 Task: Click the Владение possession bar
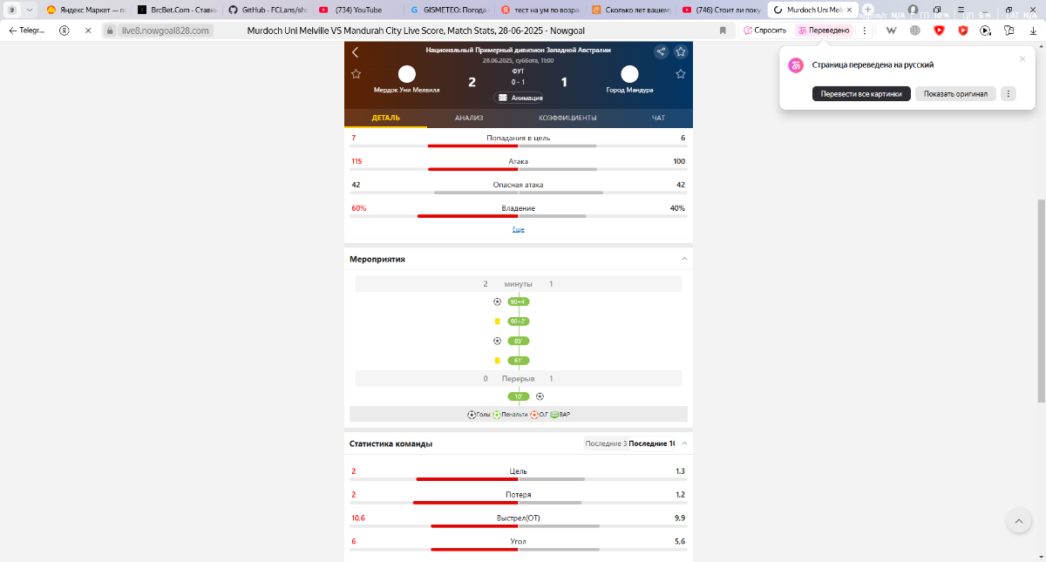(x=518, y=216)
